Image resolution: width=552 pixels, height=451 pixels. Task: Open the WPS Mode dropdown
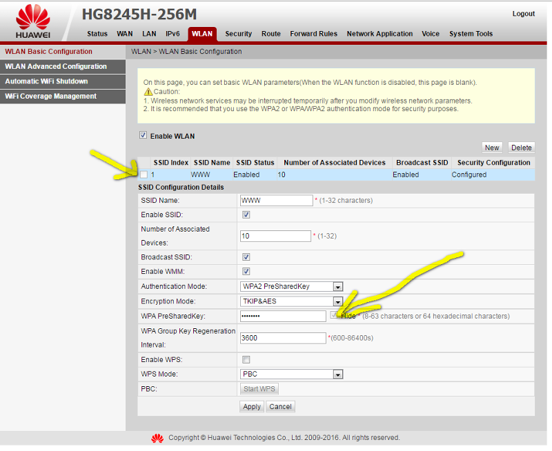[x=291, y=374]
